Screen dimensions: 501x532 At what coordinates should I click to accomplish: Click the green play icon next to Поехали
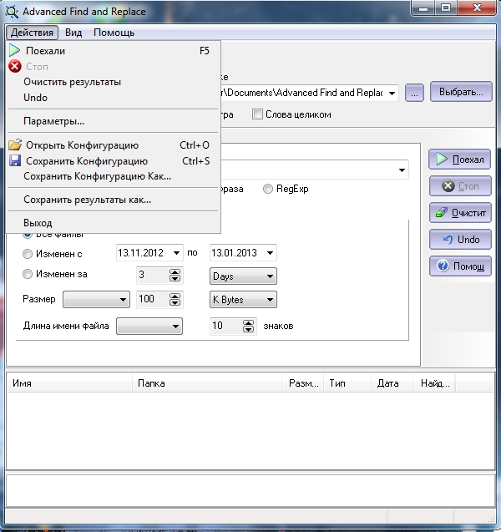pyautogui.click(x=14, y=51)
